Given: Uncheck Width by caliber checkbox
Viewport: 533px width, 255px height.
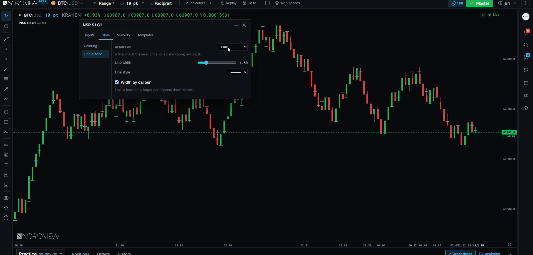Looking at the screenshot, I should point(117,82).
